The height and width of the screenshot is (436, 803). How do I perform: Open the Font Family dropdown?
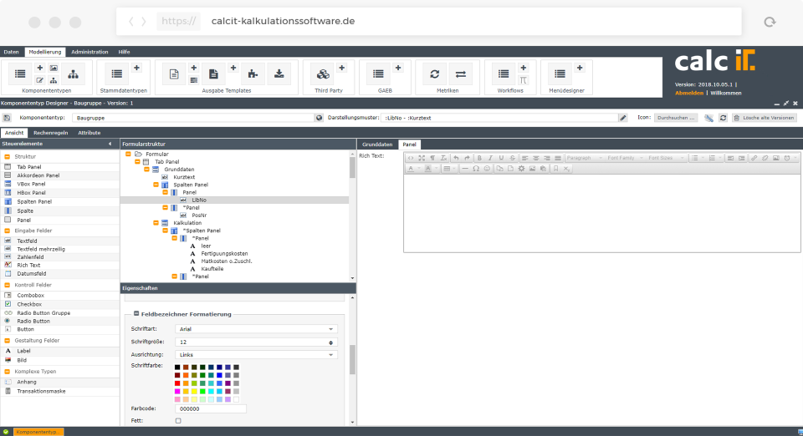coord(624,158)
